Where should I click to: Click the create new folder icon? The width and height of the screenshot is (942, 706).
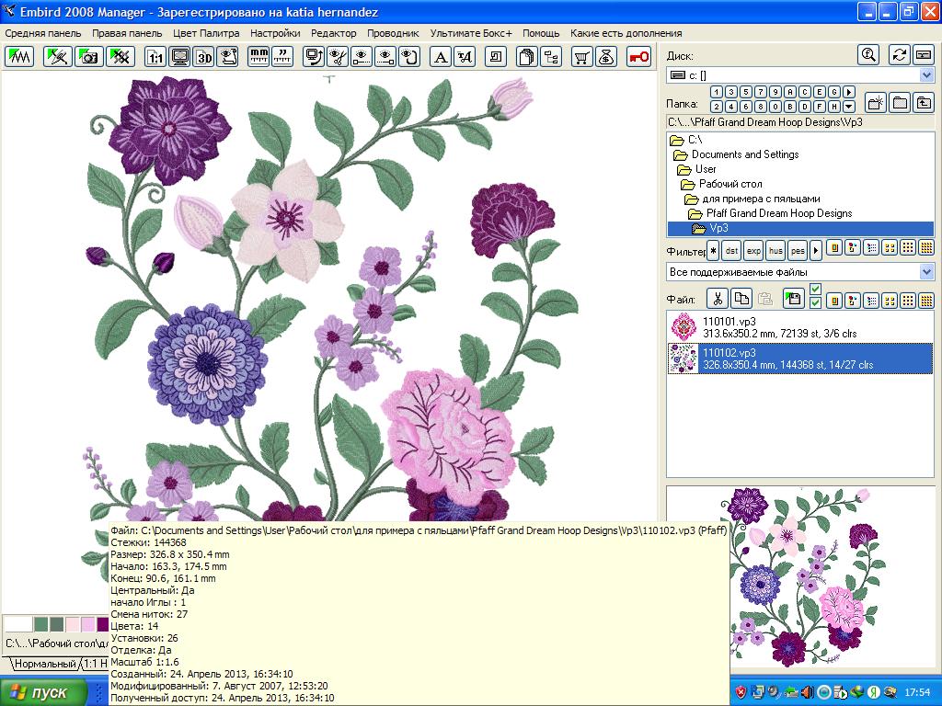[876, 102]
